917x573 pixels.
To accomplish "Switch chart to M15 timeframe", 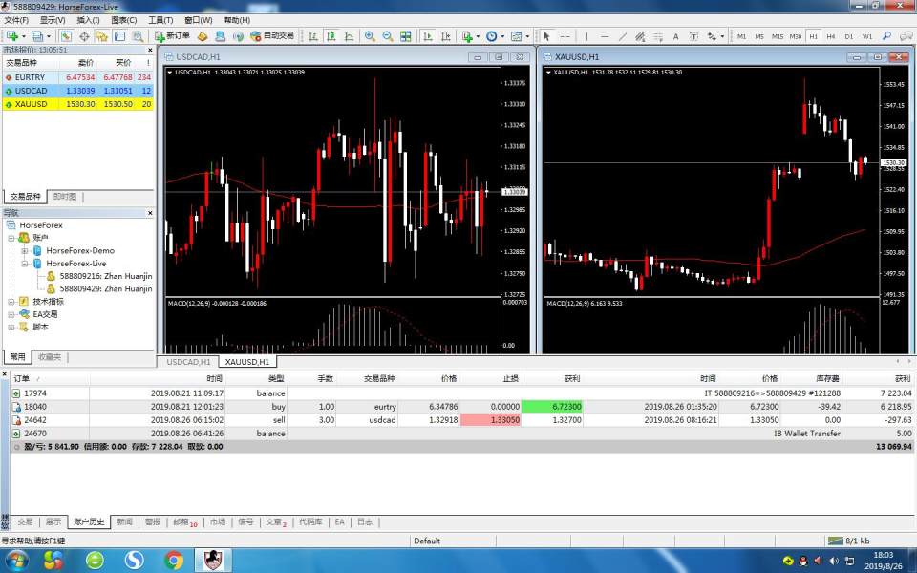I will click(x=778, y=36).
